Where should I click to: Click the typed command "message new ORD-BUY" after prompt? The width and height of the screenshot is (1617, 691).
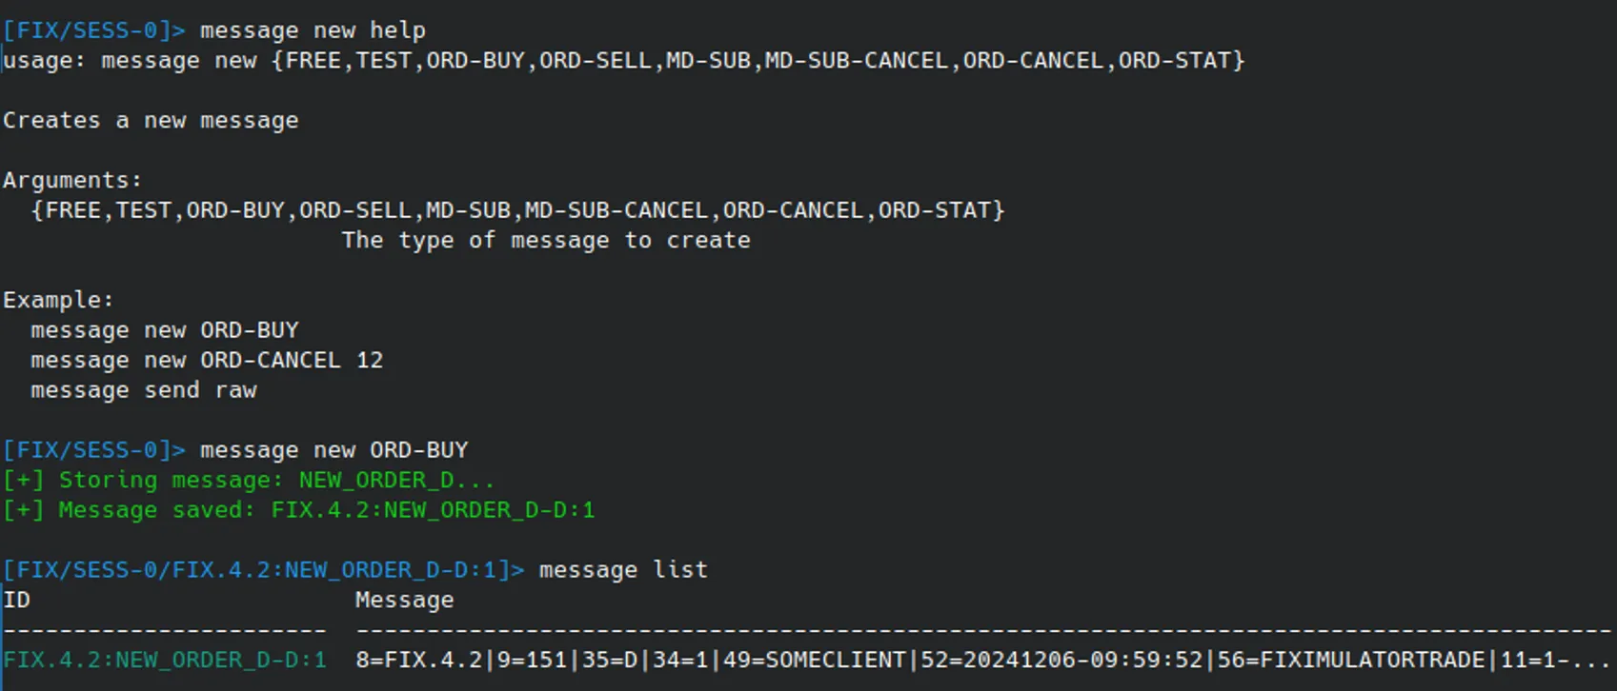pos(334,450)
